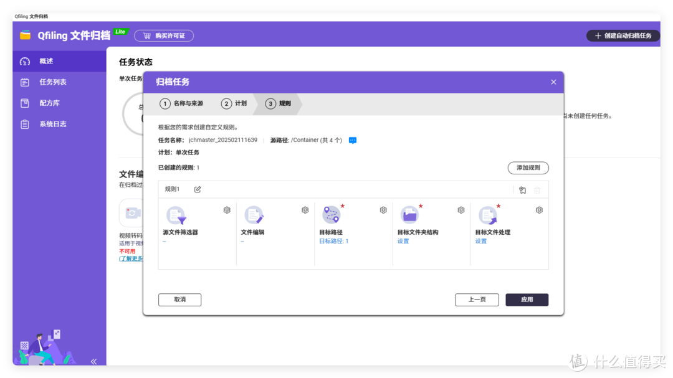Open settings gear for 源文件筛选器

point(227,210)
